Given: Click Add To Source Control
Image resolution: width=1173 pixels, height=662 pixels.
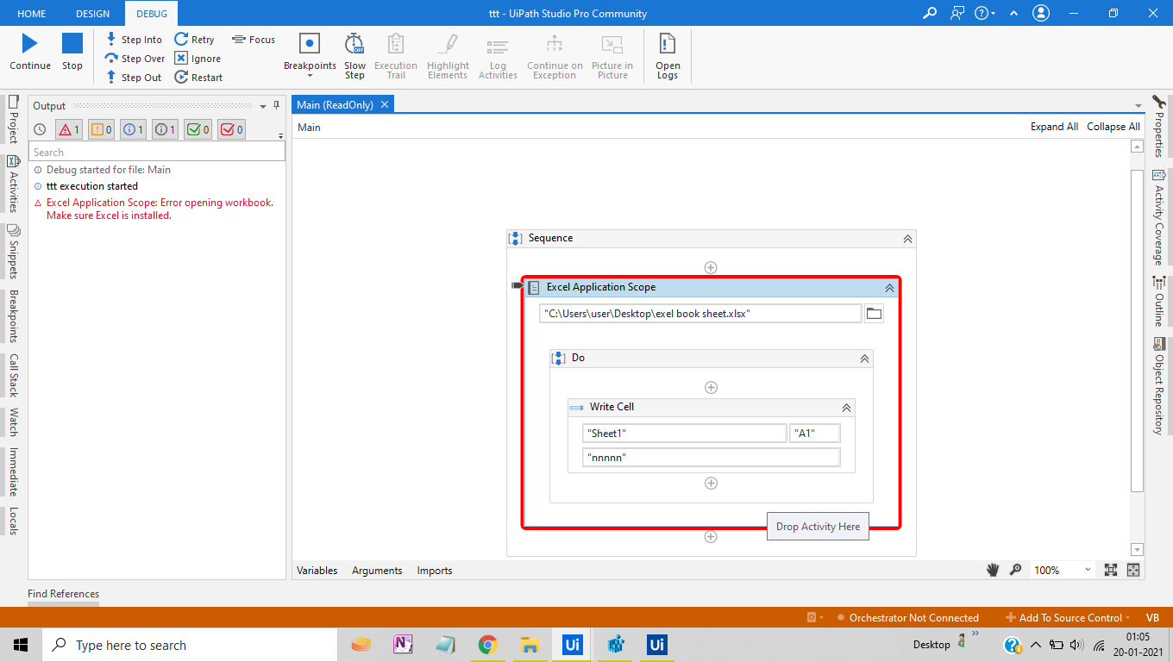Looking at the screenshot, I should [x=1067, y=617].
